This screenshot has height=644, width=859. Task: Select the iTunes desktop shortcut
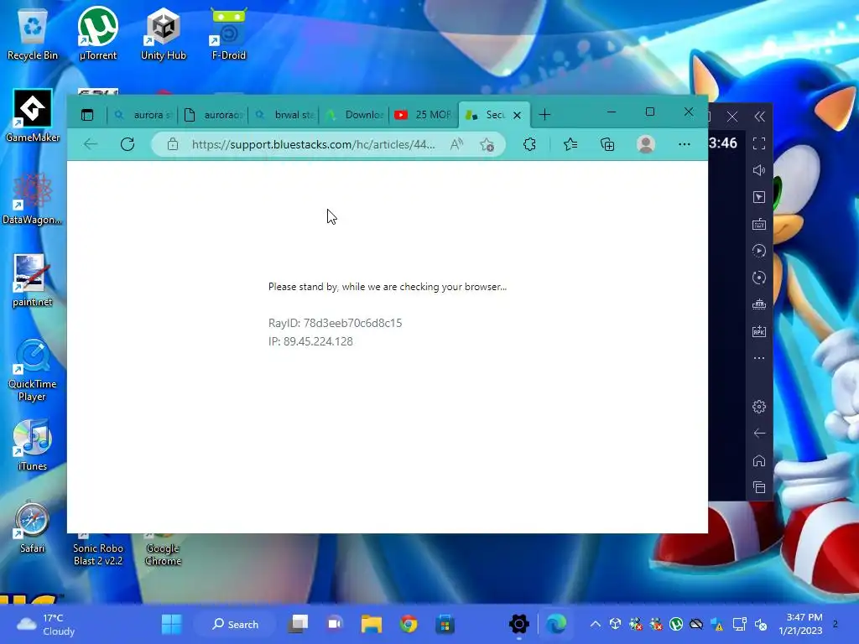33,444
